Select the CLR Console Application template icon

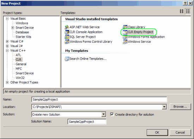tap(67, 32)
